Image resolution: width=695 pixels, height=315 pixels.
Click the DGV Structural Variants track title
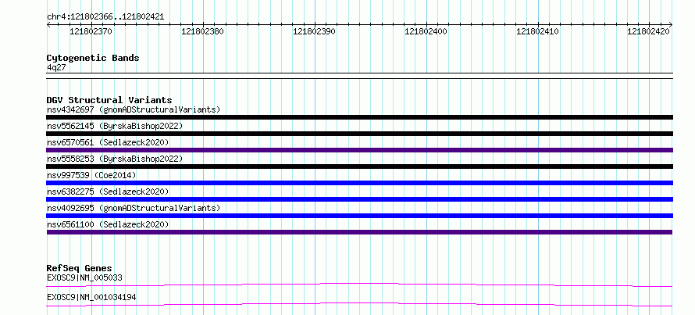[x=109, y=100]
